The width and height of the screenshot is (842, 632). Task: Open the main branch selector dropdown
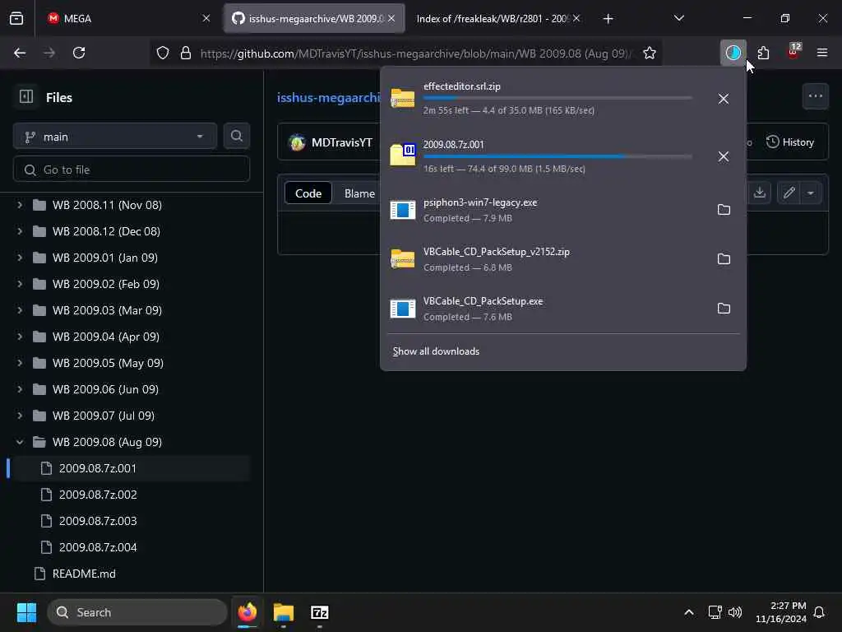point(115,137)
